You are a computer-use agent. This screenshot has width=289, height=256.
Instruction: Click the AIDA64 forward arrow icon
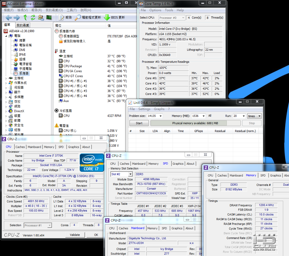pos(17,18)
